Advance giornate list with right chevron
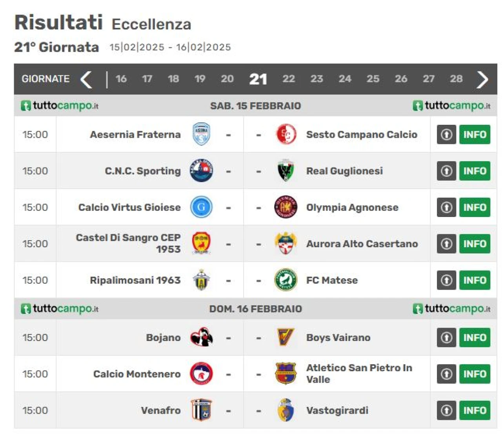 [482, 79]
